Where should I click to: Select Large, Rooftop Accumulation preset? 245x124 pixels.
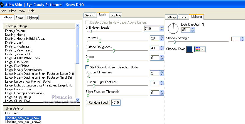24,93
